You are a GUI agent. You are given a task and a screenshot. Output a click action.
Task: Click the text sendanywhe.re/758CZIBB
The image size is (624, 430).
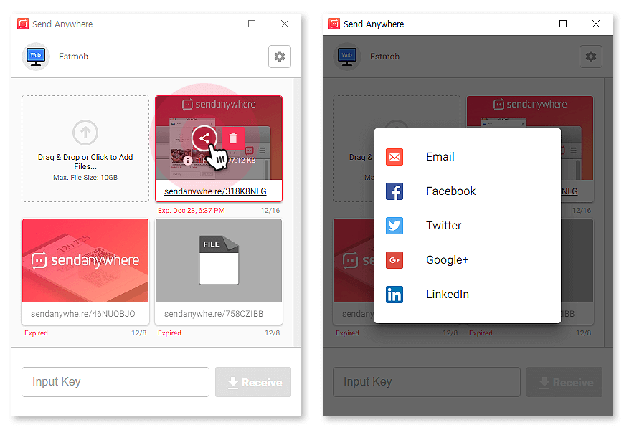214,314
